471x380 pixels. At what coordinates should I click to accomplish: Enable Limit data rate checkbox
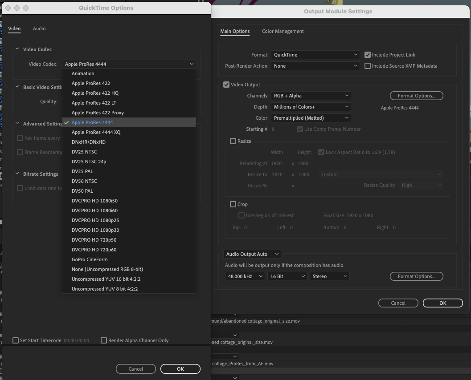pos(20,188)
